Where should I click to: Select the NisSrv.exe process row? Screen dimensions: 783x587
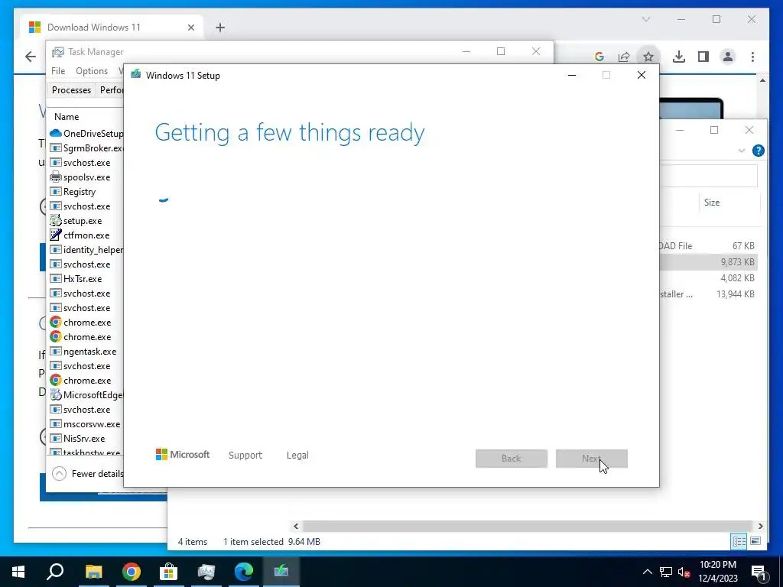[x=86, y=438]
